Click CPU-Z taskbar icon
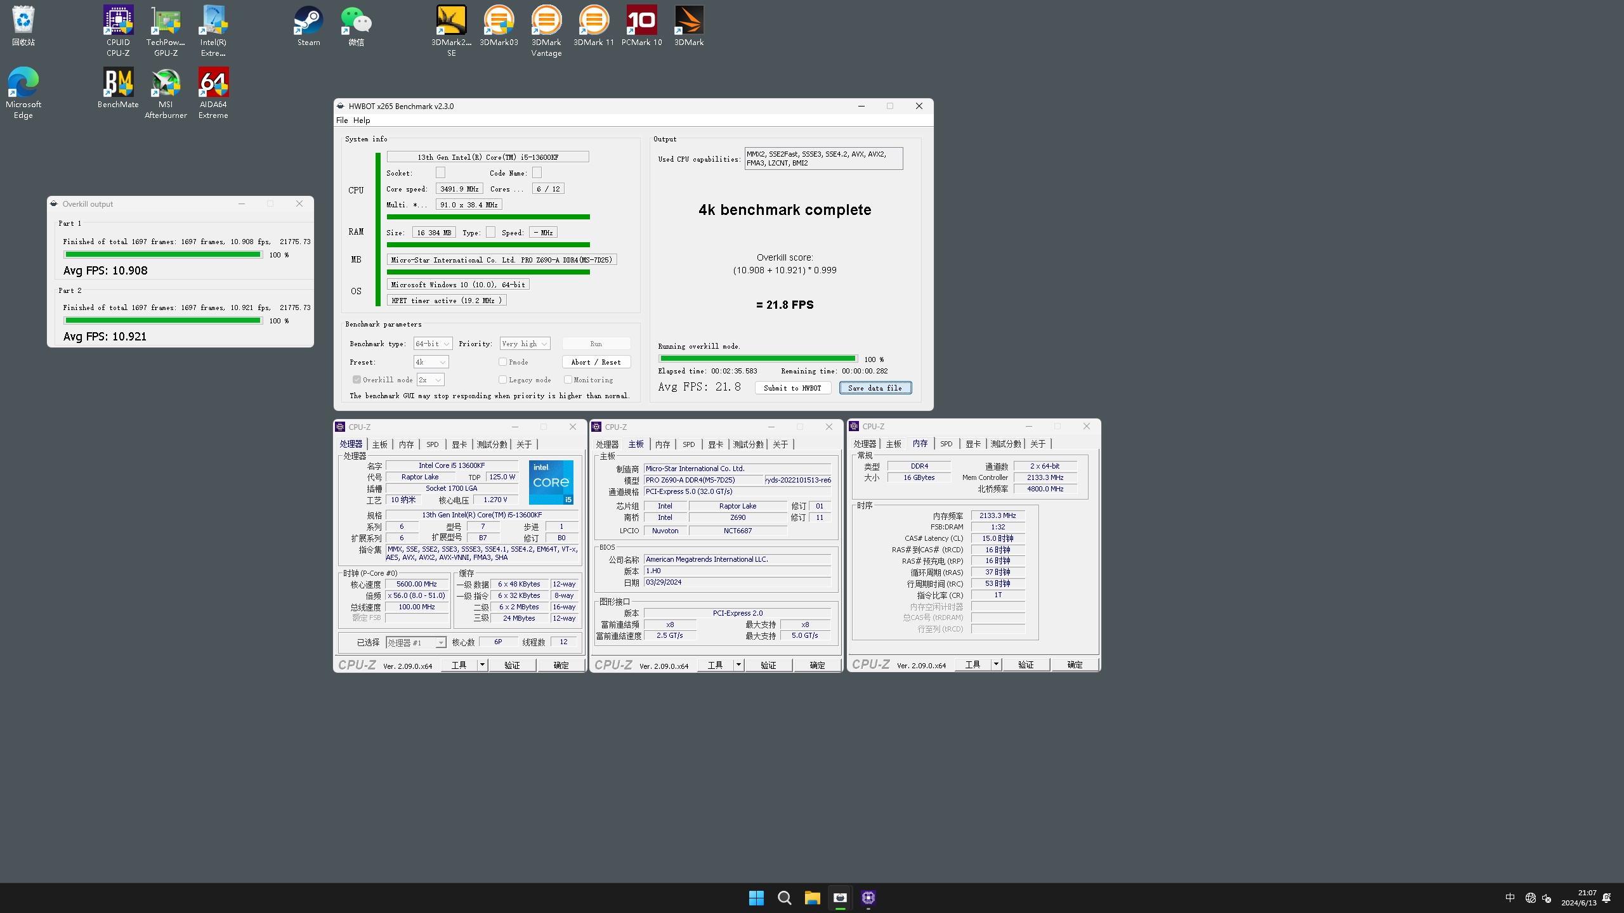 [868, 898]
